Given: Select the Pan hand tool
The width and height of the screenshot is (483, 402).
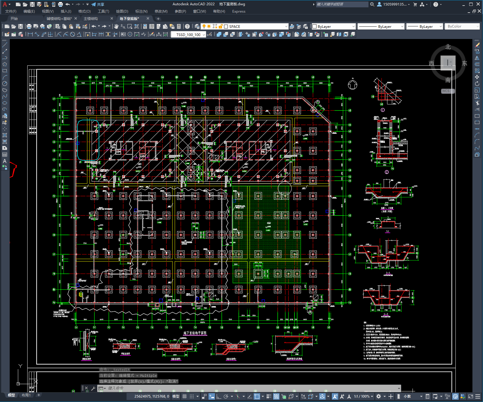Looking at the screenshot, I should [x=116, y=26].
